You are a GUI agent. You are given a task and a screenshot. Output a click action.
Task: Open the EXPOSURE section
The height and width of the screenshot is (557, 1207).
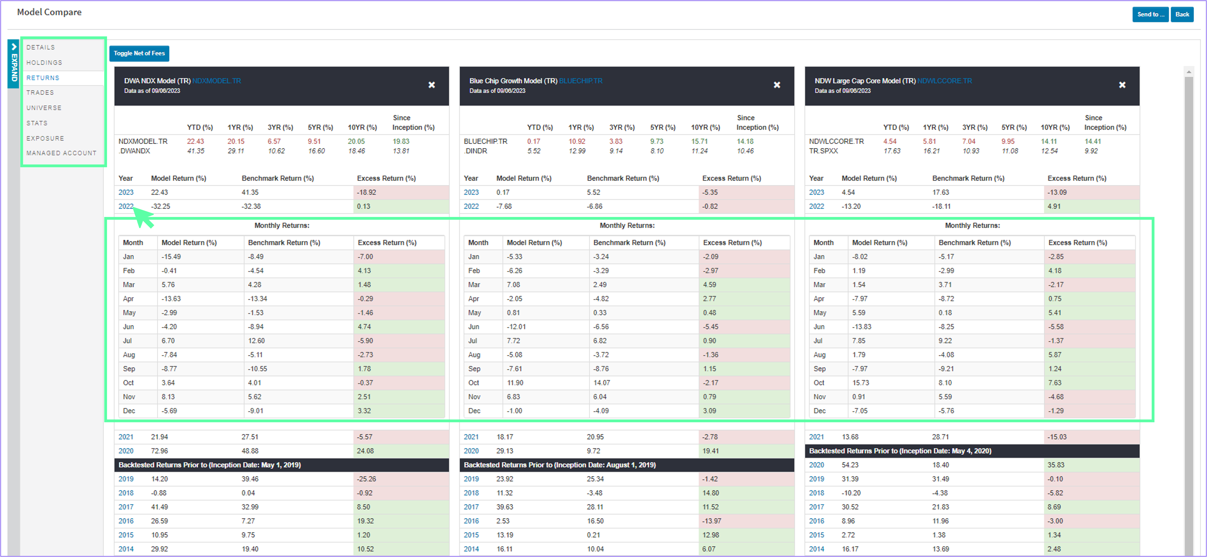pos(45,138)
